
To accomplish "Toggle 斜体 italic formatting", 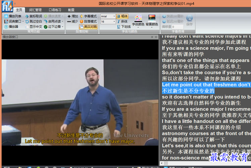I will coord(122,22).
